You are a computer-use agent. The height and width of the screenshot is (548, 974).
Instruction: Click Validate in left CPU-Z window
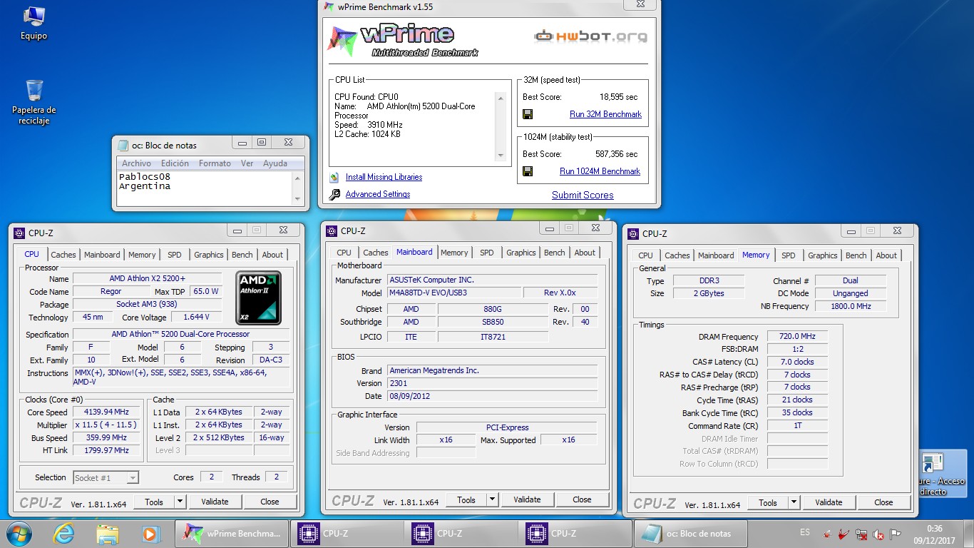pos(215,502)
